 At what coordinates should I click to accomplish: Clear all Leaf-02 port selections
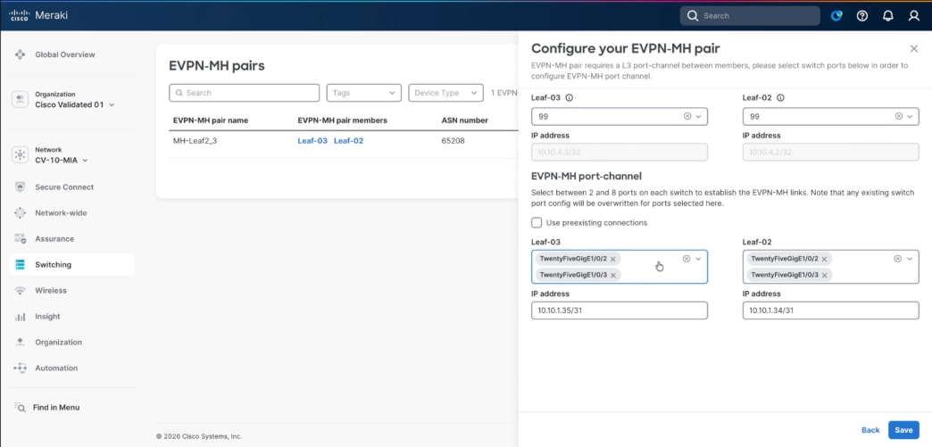pyautogui.click(x=898, y=259)
